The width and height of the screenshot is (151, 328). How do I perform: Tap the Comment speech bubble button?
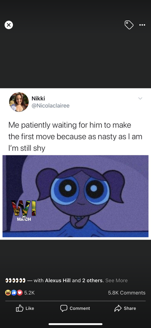(75, 308)
